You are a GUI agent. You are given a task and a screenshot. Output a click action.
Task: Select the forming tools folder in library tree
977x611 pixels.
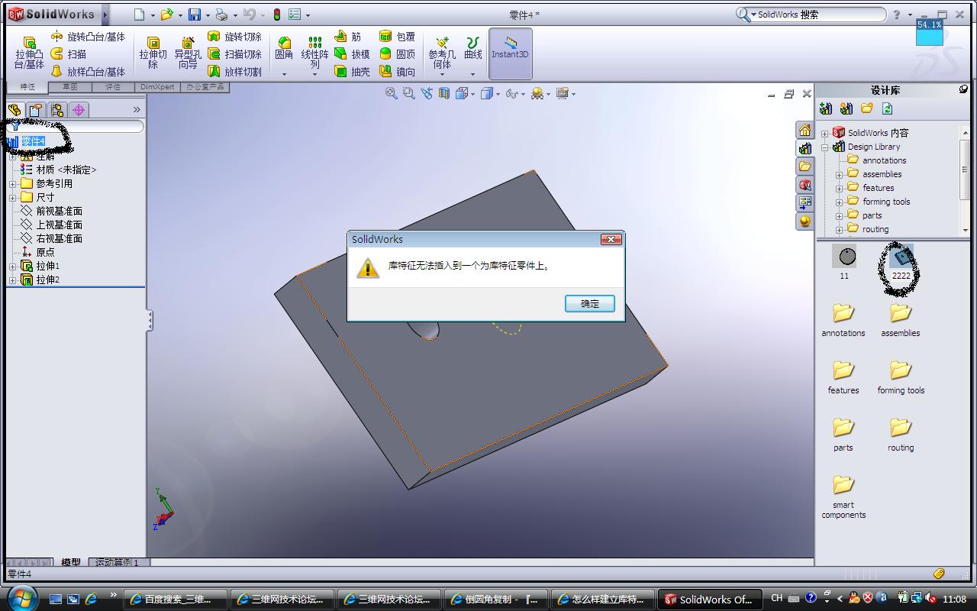(x=879, y=202)
